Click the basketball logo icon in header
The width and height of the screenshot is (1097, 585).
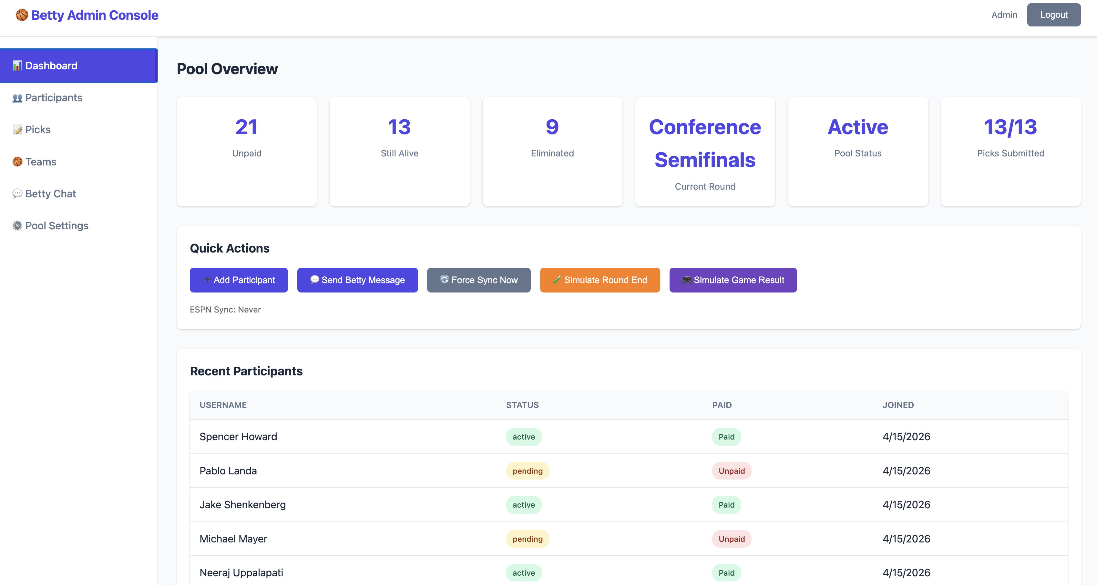22,15
